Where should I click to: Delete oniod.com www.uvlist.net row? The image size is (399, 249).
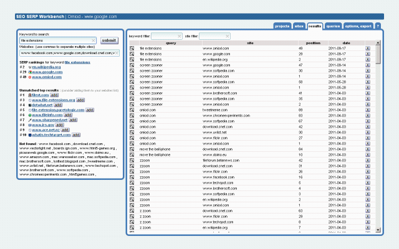tap(368, 133)
